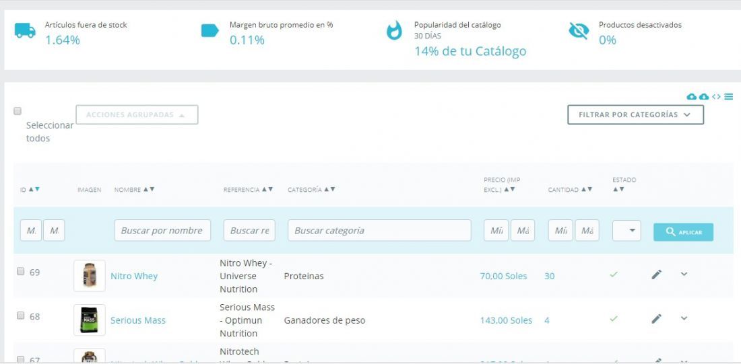Open the Estado filter dropdown

(626, 231)
